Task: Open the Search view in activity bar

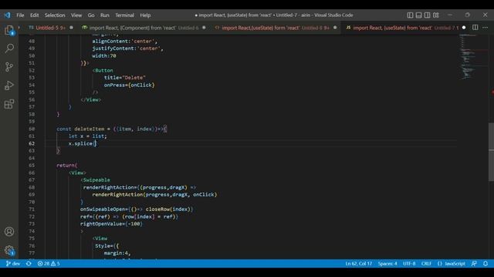Action: point(9,48)
